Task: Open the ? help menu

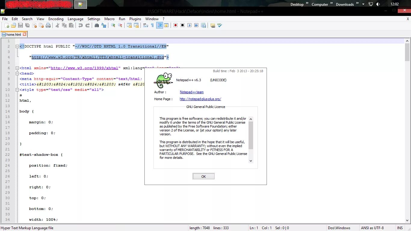Action: coord(163,19)
